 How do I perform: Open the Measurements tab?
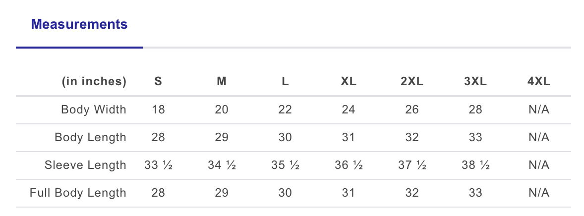[x=79, y=24]
